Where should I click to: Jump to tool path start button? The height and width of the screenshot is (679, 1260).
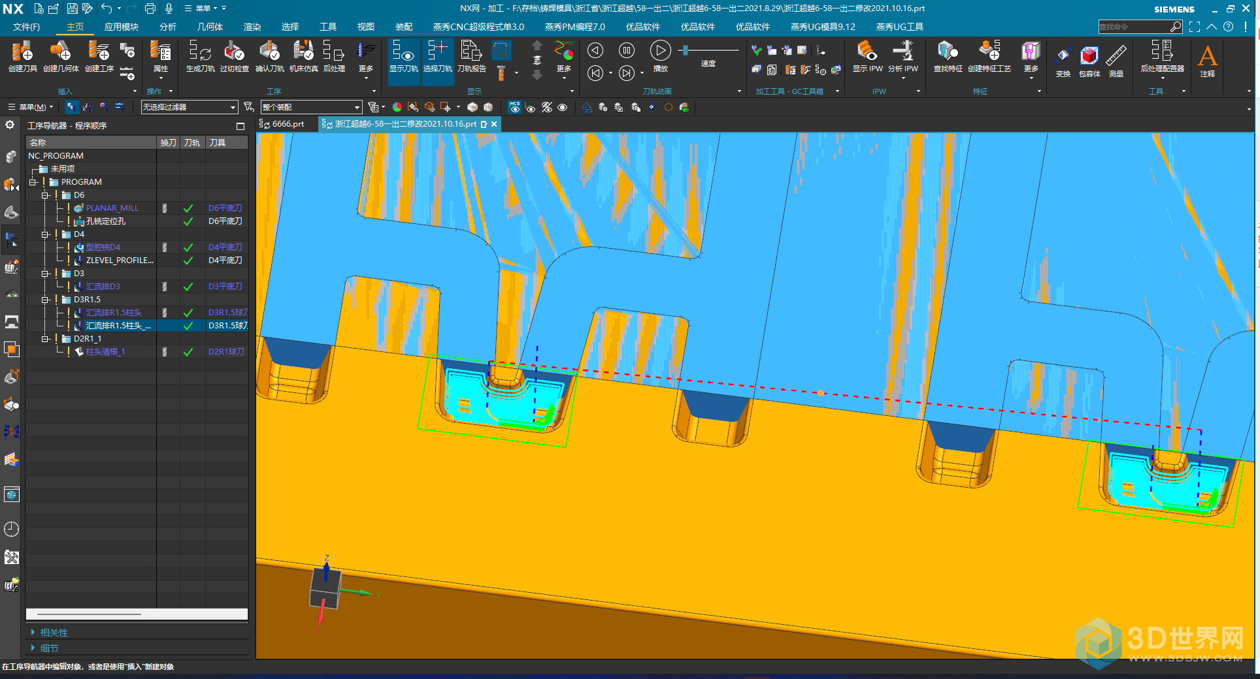coord(595,73)
